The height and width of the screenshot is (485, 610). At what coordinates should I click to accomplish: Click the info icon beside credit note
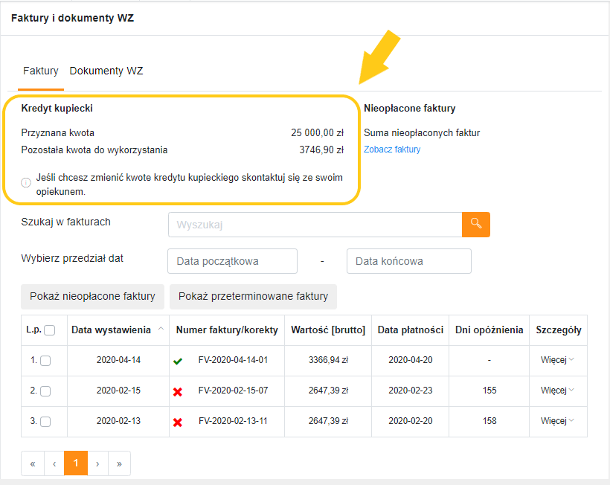26,182
